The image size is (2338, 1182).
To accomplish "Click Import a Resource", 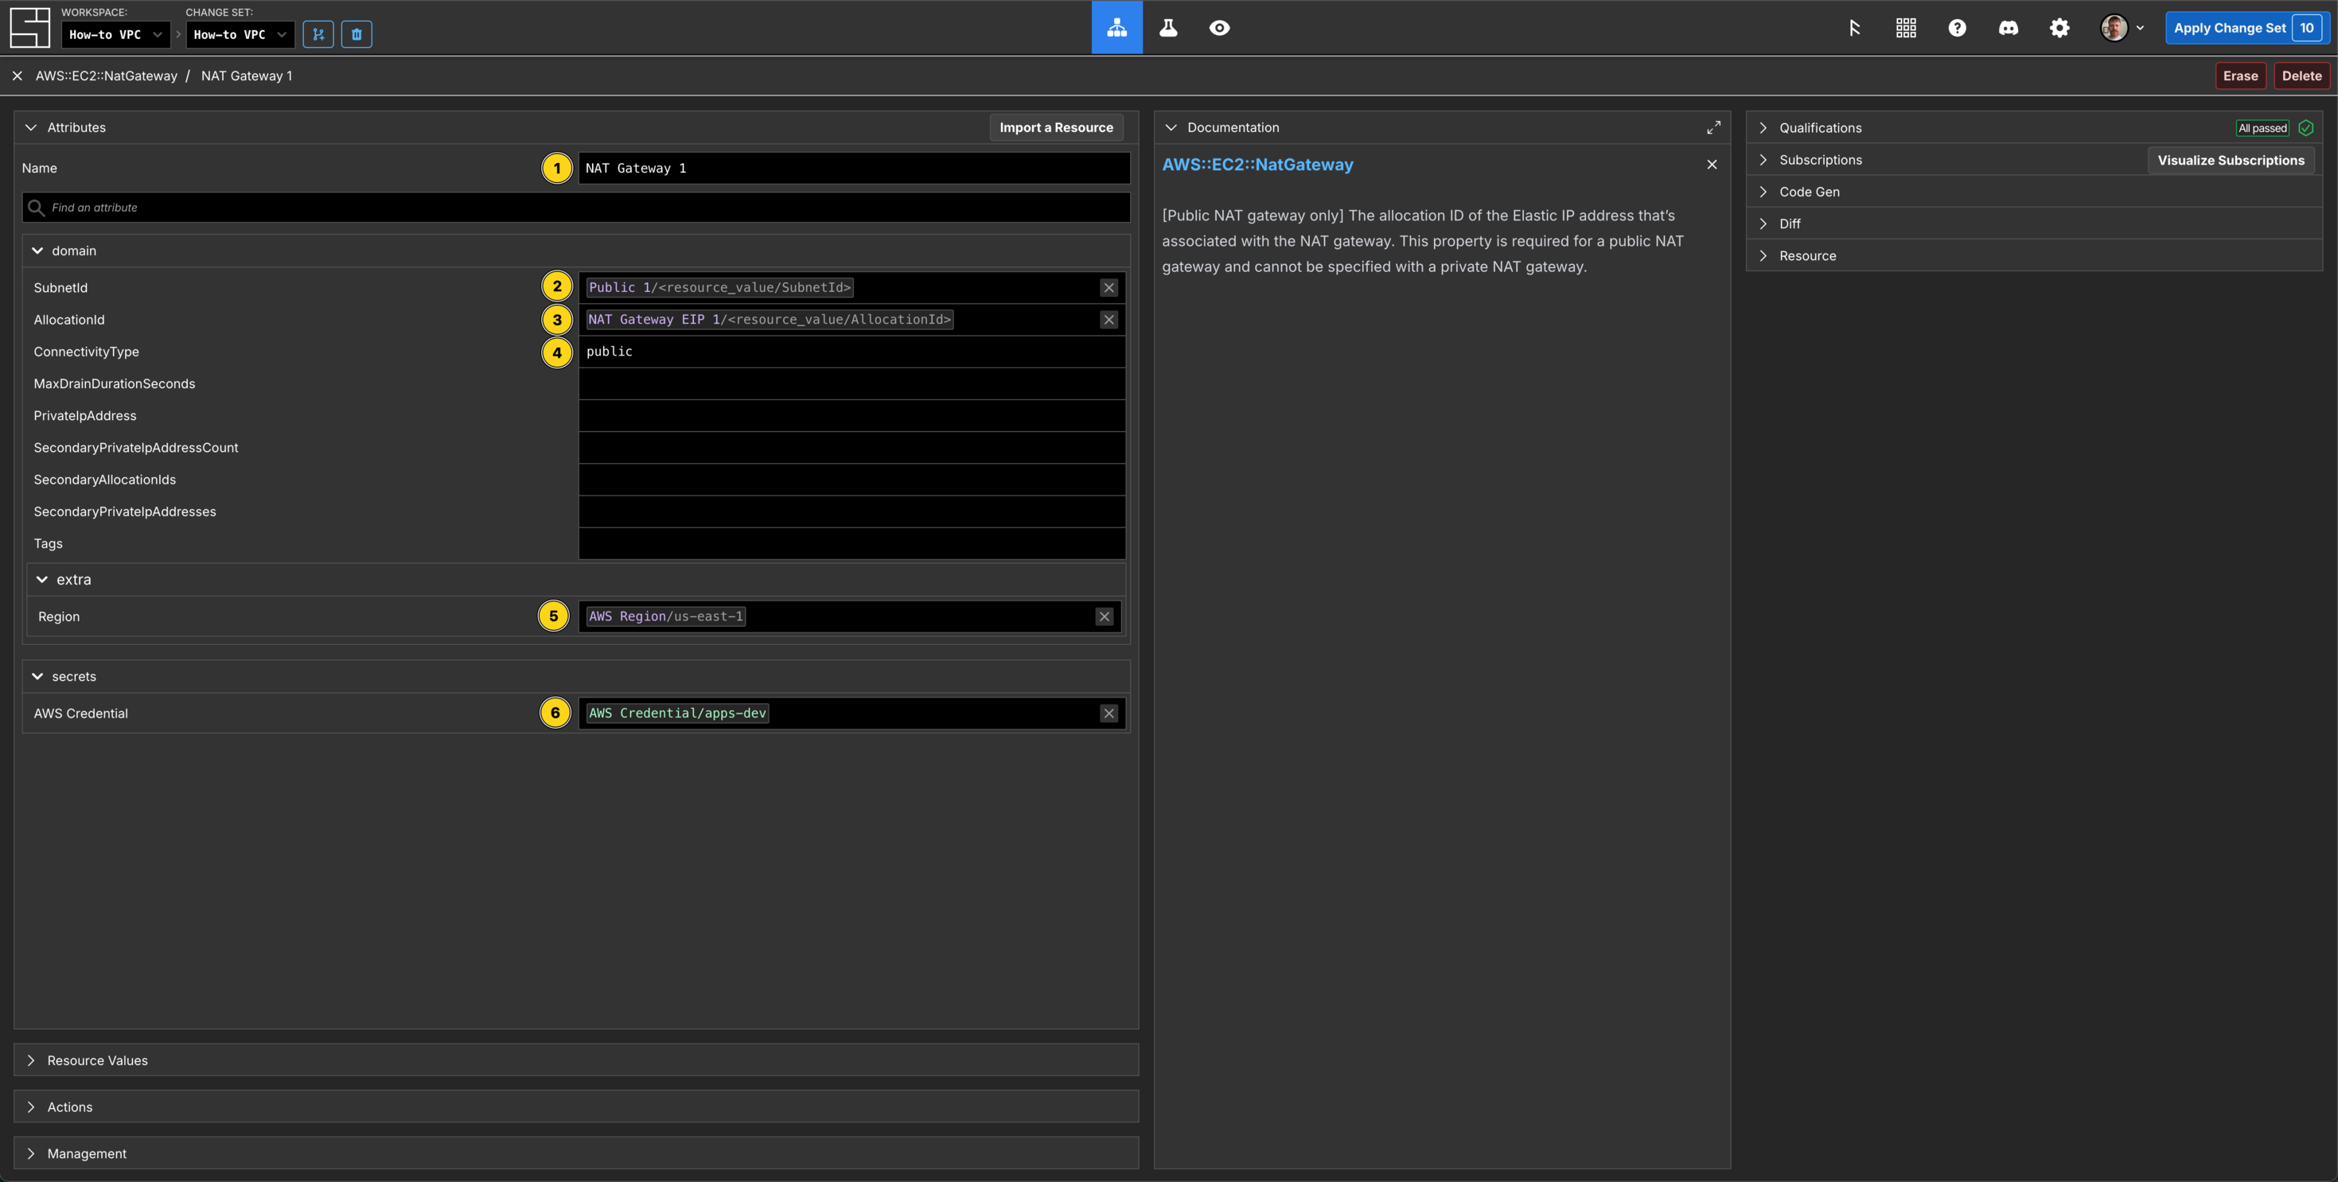I will pos(1055,127).
